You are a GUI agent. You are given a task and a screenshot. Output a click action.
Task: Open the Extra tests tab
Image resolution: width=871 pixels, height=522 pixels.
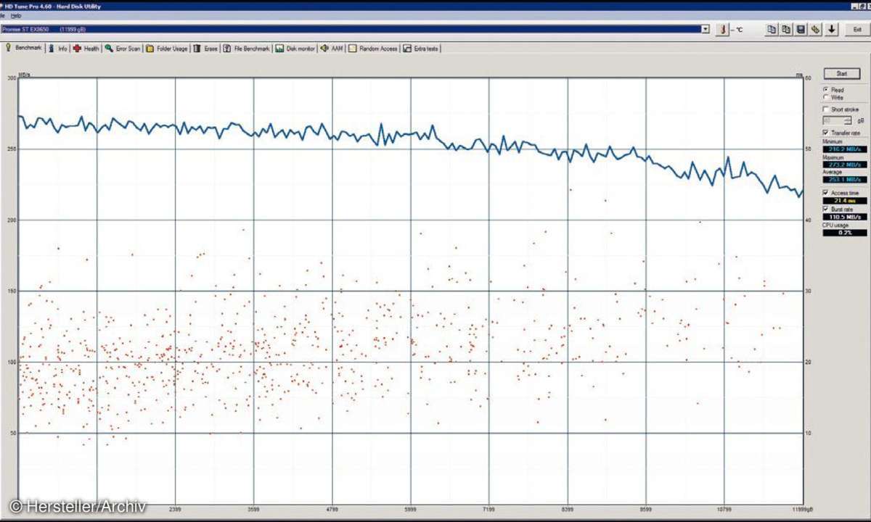[421, 49]
